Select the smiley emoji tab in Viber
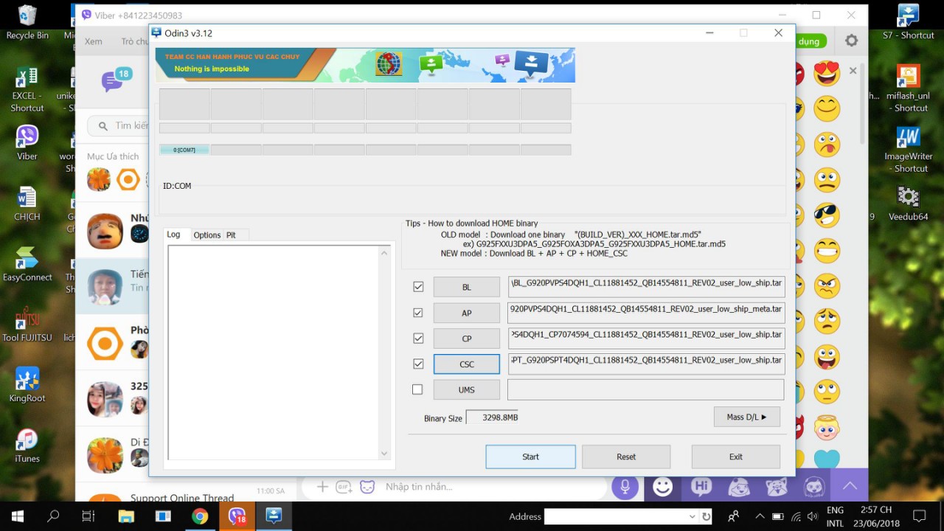This screenshot has width=944, height=531. tap(662, 487)
